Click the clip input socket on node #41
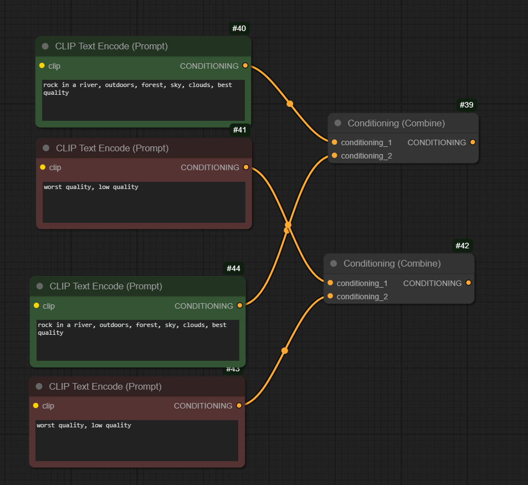The image size is (528, 485). tap(42, 167)
